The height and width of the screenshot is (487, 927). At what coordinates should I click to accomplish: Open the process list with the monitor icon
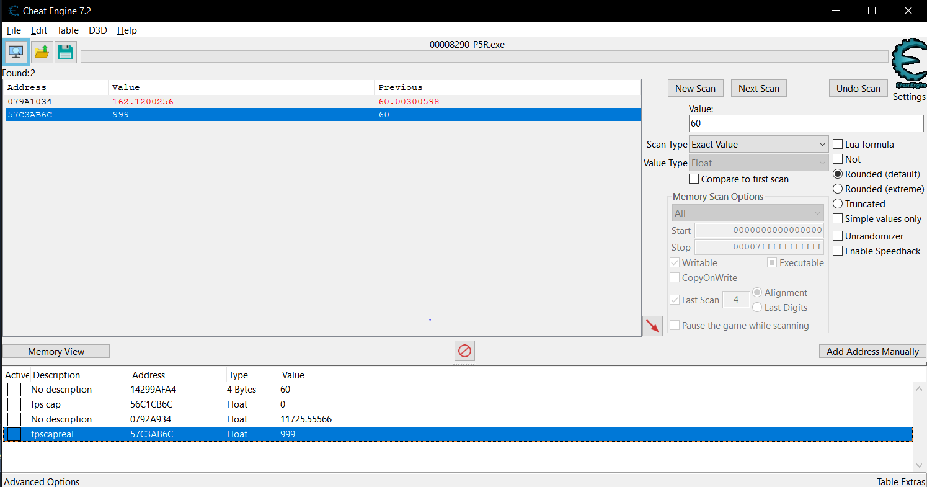(16, 51)
